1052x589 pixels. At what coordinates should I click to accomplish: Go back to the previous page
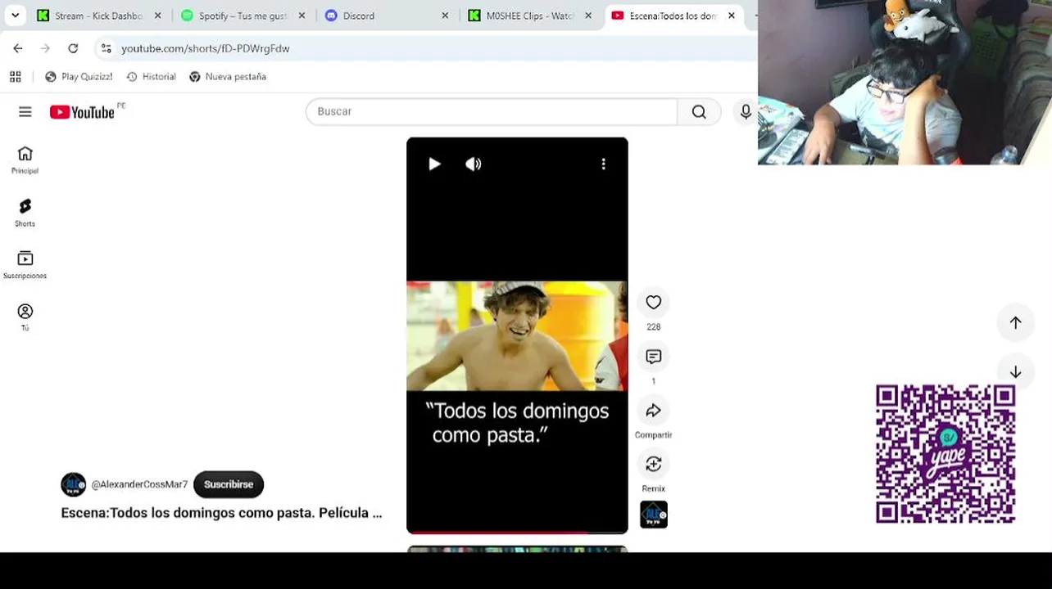pyautogui.click(x=18, y=48)
